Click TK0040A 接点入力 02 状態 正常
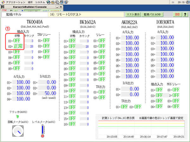This screenshot has width=190, height=142. [x=18, y=46]
